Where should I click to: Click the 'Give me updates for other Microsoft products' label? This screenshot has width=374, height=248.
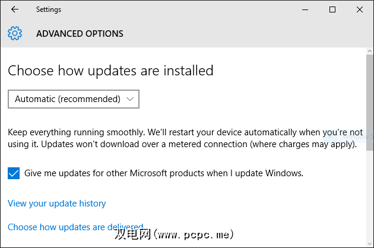[164, 173]
